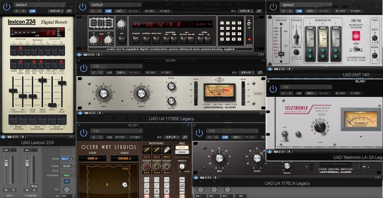This screenshot has height=198, width=383.
Task: Click the red EMT logo on the EMT 140
Action: [357, 35]
